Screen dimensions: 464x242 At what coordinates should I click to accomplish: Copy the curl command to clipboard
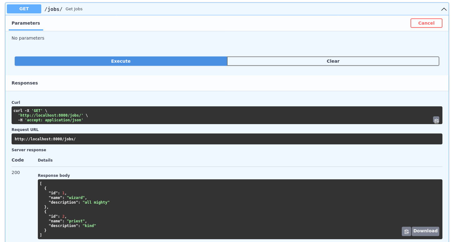coord(436,120)
